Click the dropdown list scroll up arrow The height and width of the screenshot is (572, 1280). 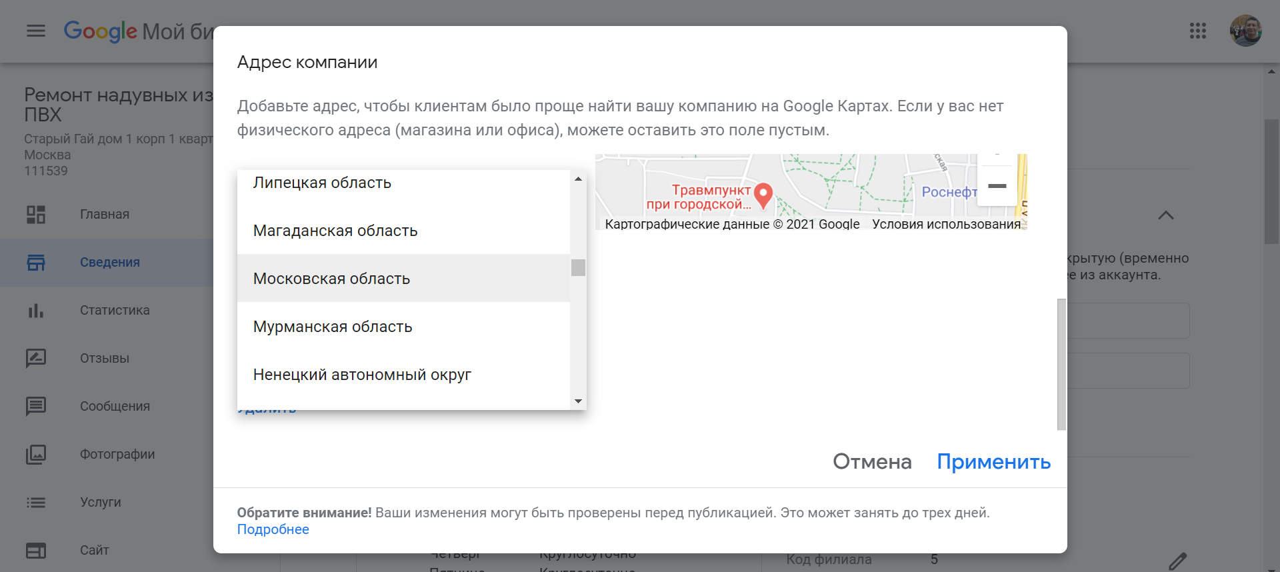point(578,179)
